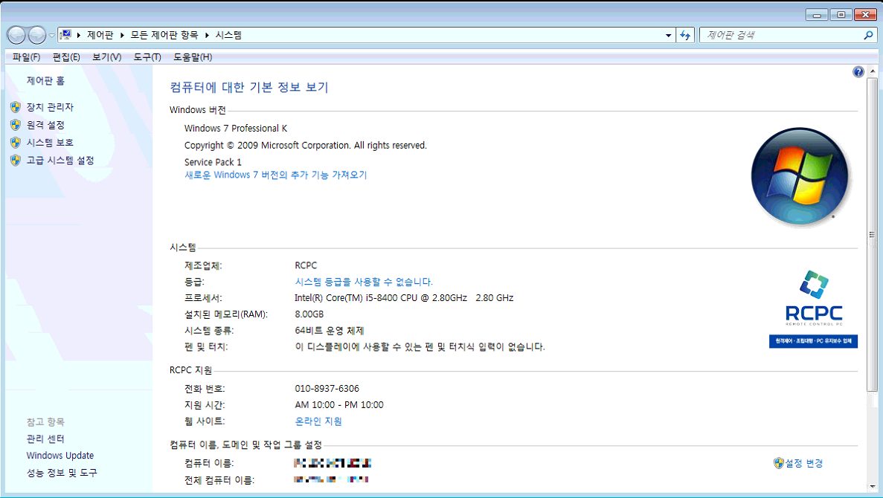The width and height of the screenshot is (883, 498).
Task: Click the shield icon beside 설정 변경
Action: [x=779, y=463]
